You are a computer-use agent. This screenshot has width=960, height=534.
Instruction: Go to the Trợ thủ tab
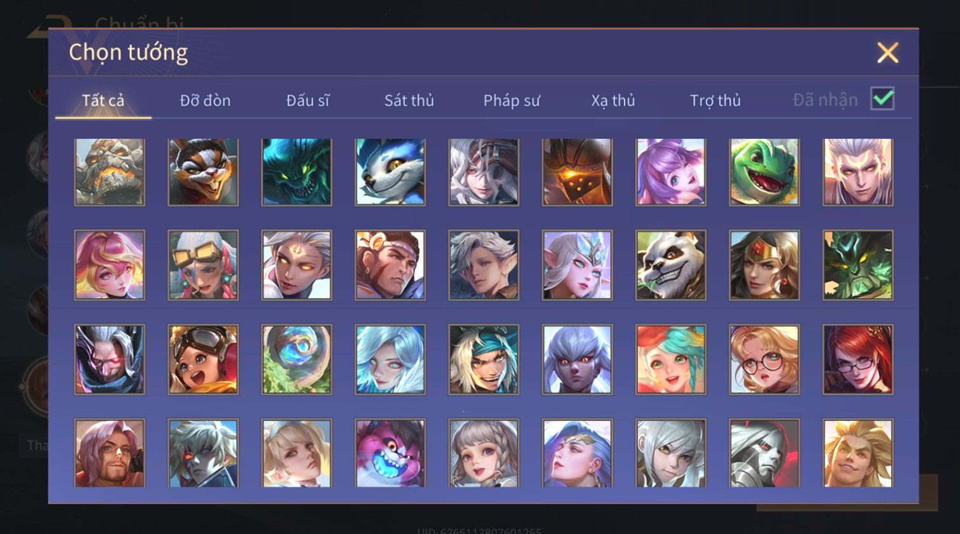(x=715, y=101)
